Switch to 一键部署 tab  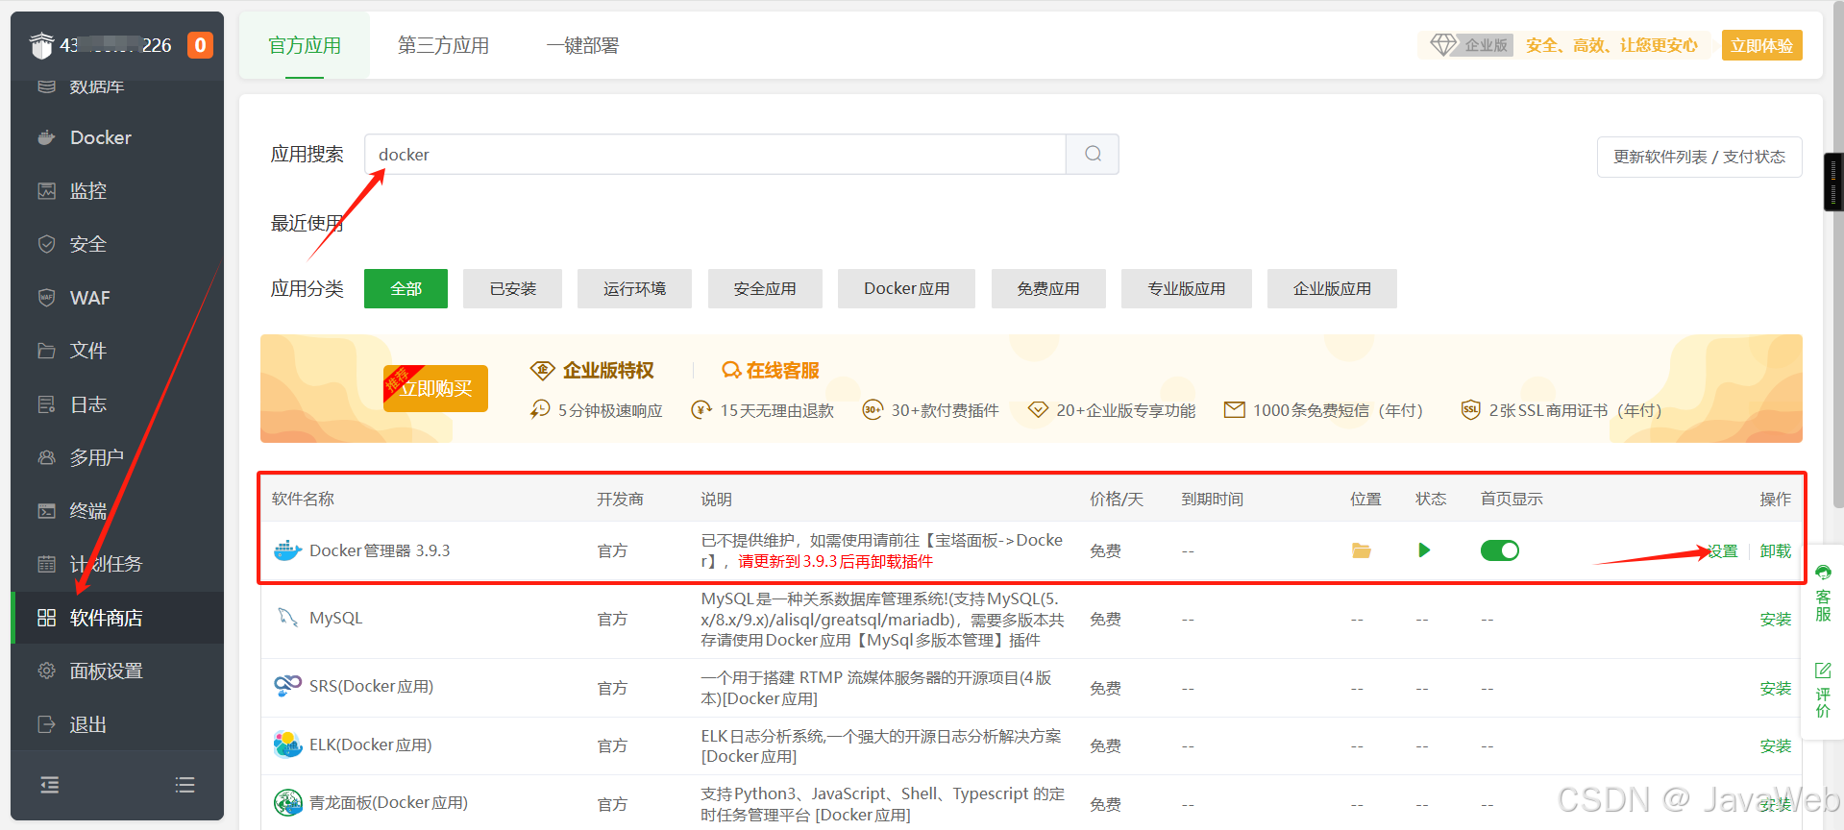point(582,45)
